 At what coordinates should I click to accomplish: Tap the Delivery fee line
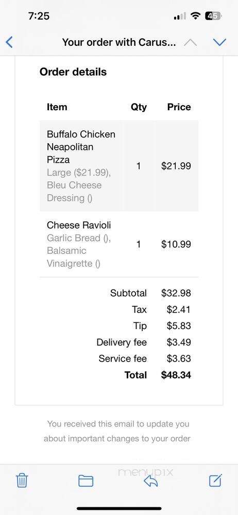144,342
